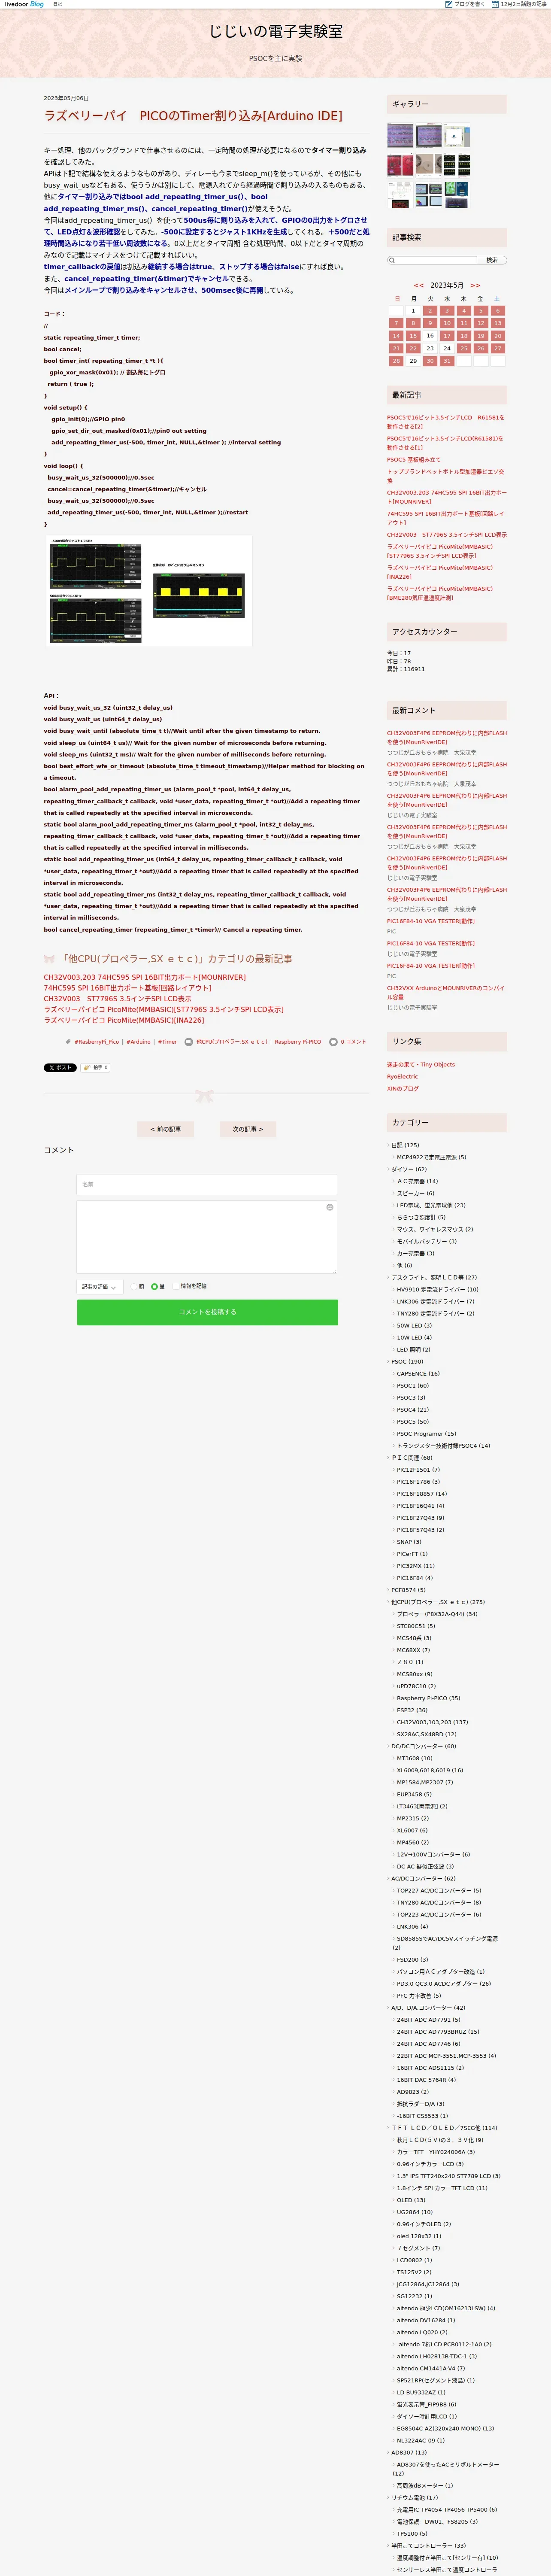The height and width of the screenshot is (2576, 551).
Task: Open the #Timer tag link
Action: point(167,1041)
